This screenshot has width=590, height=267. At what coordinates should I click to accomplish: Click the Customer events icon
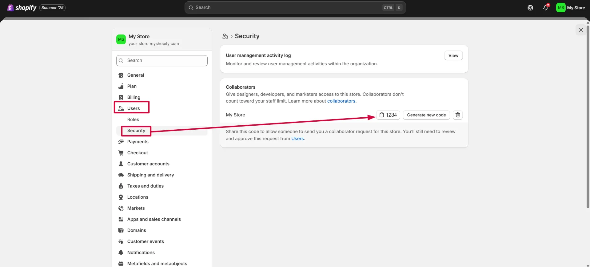[121, 241]
